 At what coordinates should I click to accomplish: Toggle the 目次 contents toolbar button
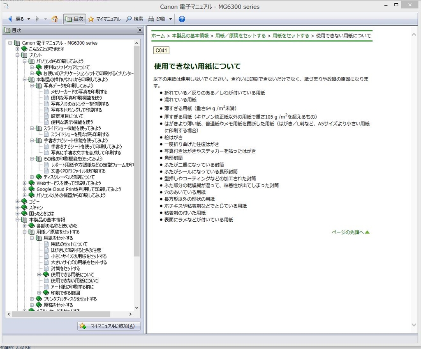pos(74,19)
